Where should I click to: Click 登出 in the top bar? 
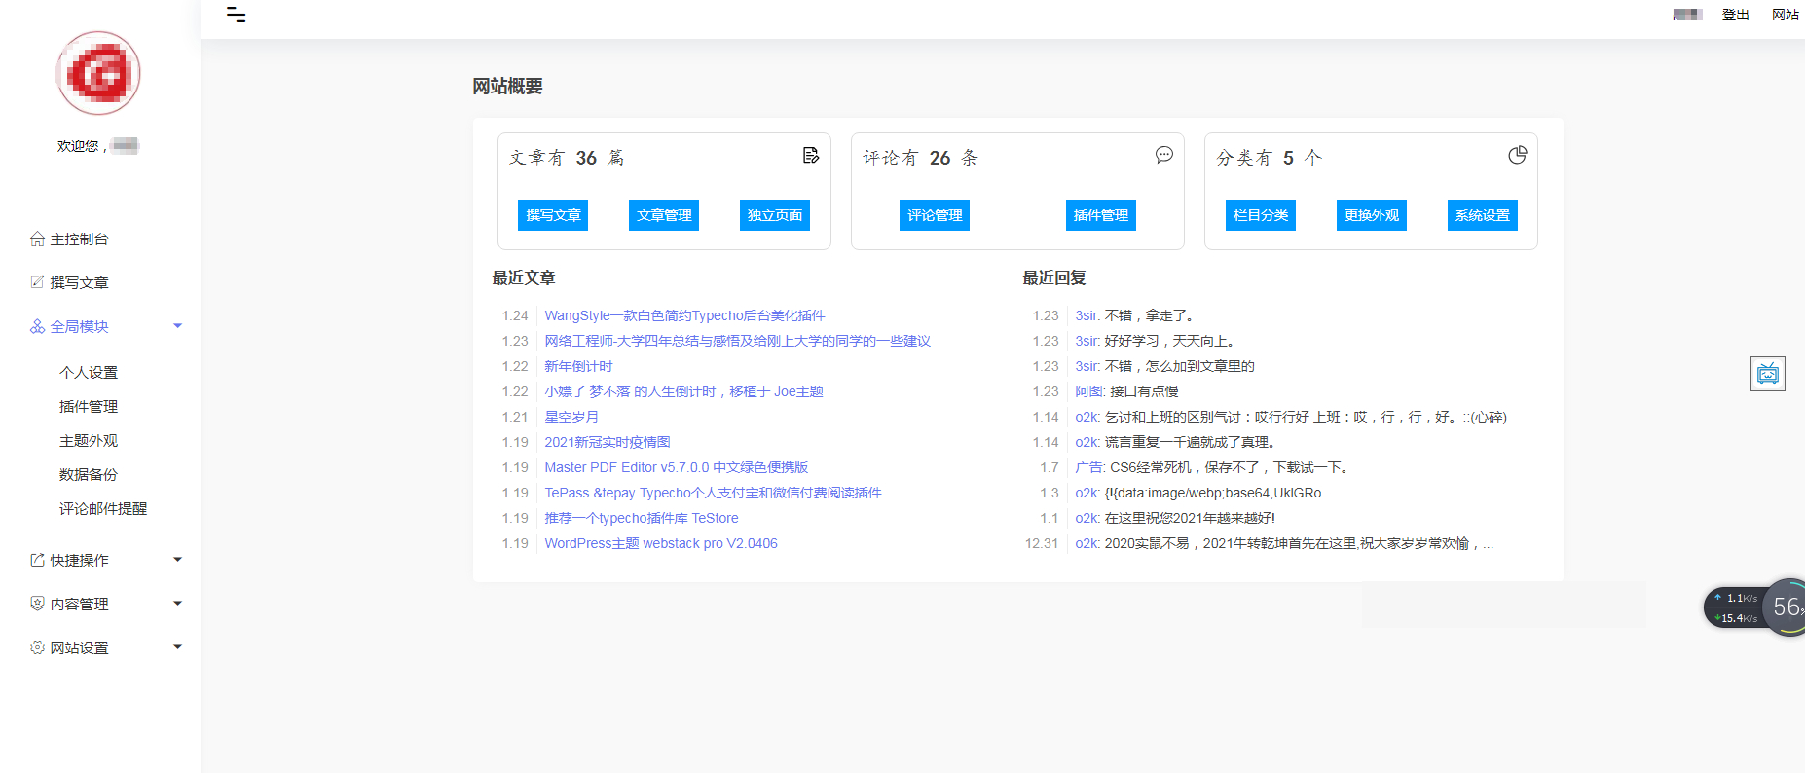click(x=1736, y=15)
